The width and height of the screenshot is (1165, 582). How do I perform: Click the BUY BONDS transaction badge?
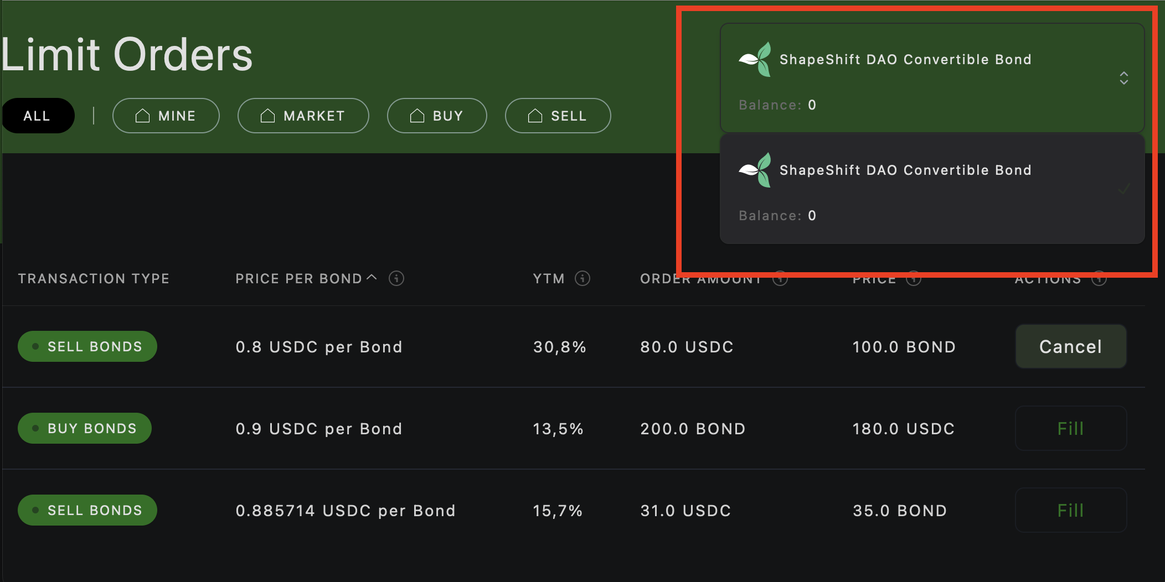pos(85,428)
